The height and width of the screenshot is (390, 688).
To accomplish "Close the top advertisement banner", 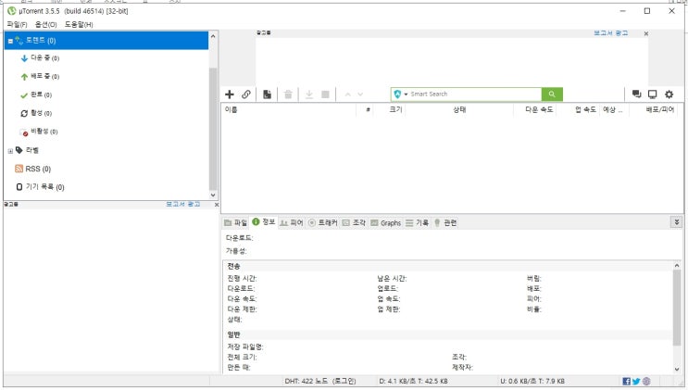I will pyautogui.click(x=646, y=33).
